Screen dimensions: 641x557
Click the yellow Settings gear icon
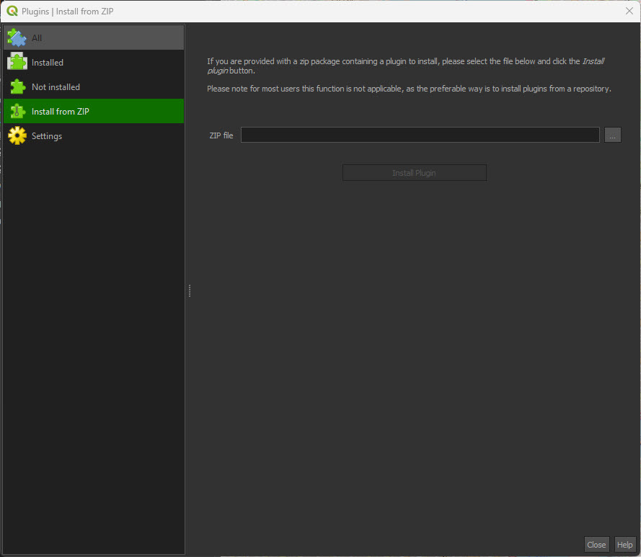[17, 136]
